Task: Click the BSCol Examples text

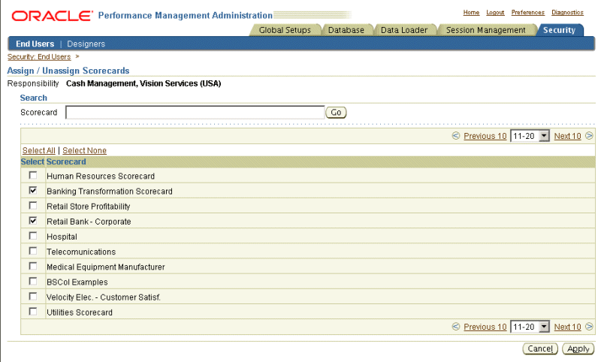Action: point(77,282)
